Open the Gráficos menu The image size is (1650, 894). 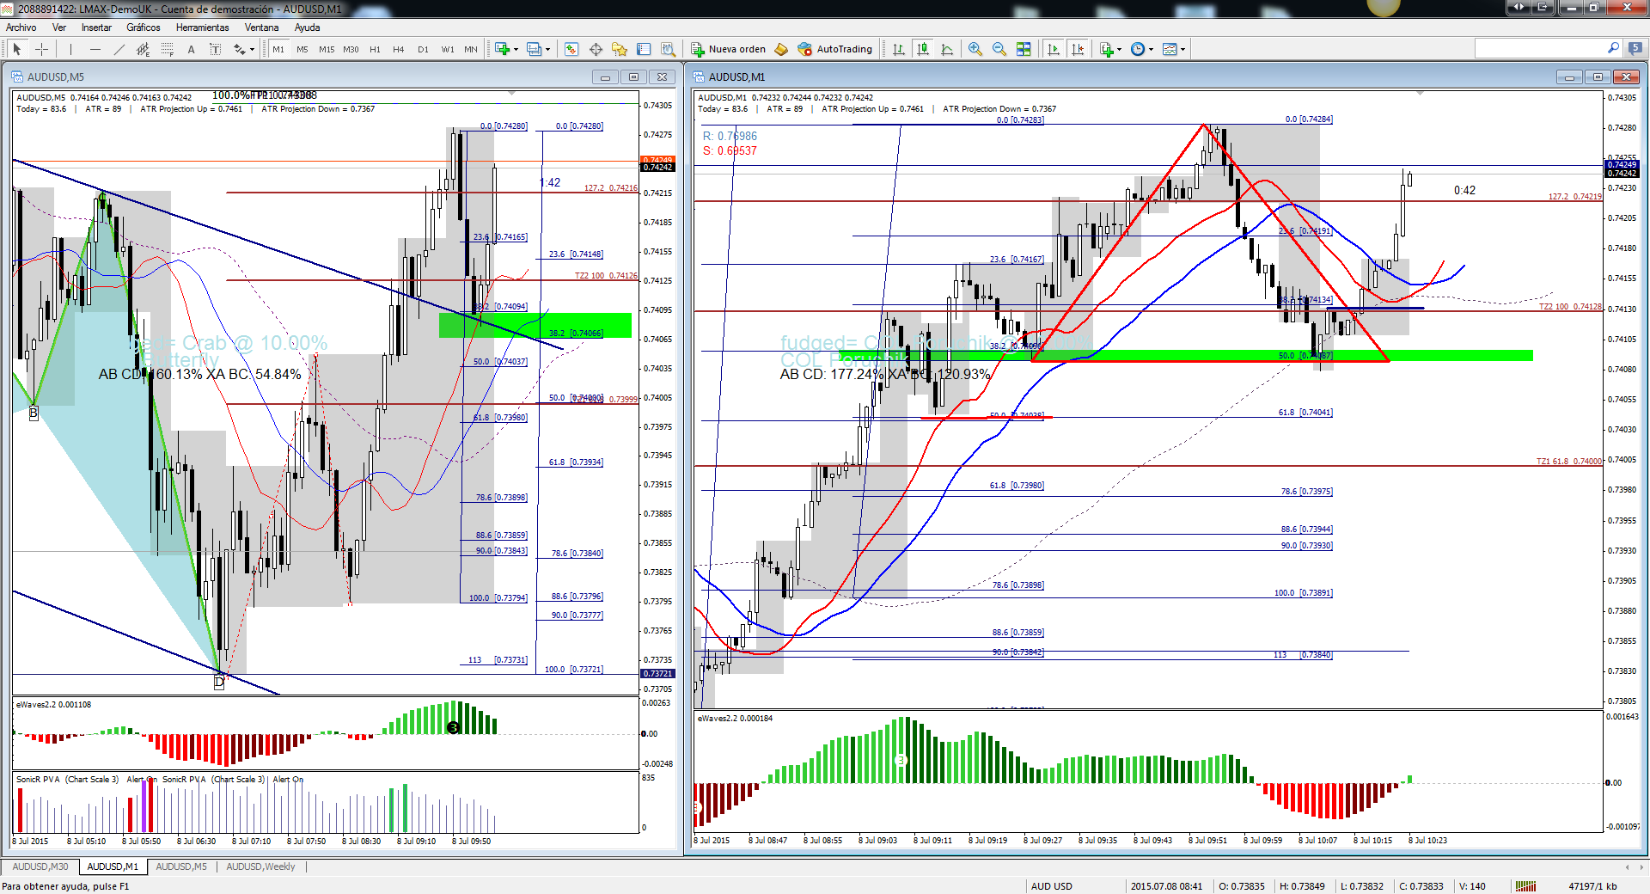point(144,28)
